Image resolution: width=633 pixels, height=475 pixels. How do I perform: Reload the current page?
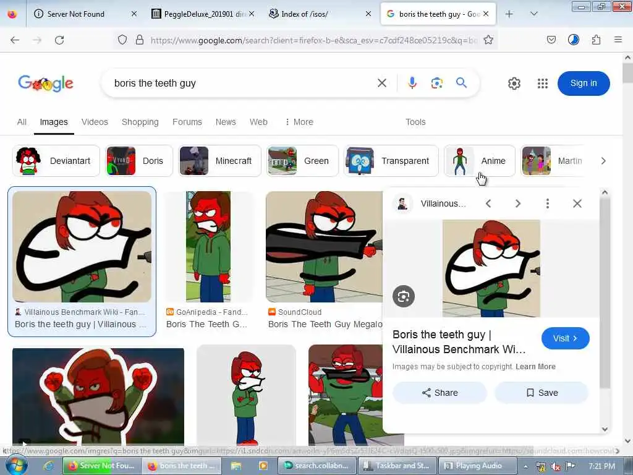pos(59,40)
